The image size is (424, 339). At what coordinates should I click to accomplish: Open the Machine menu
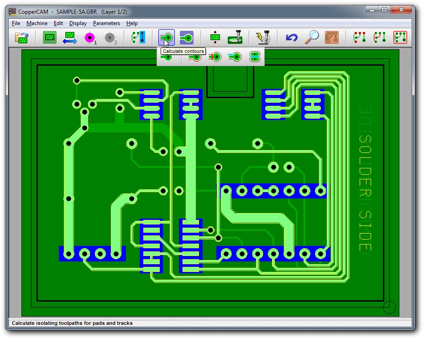point(37,23)
